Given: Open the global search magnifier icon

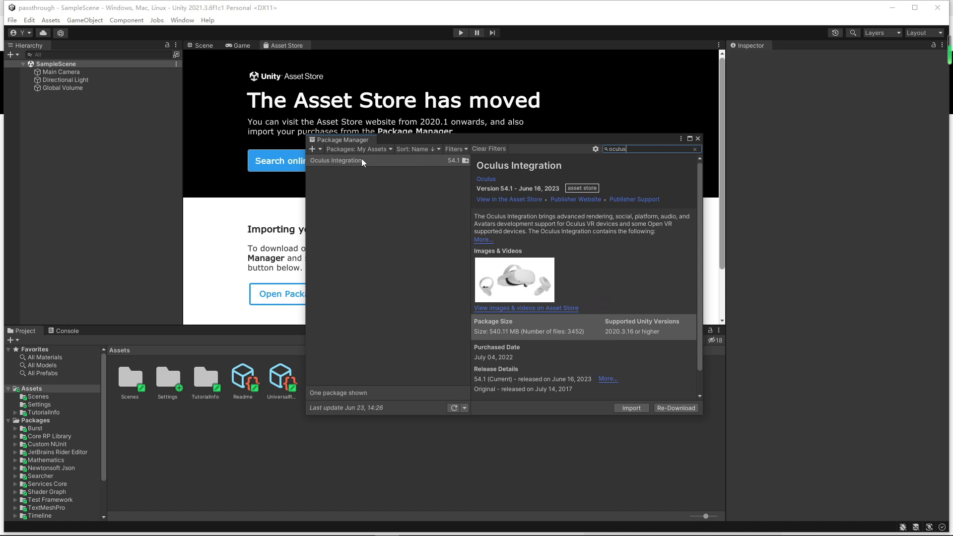Looking at the screenshot, I should (x=853, y=33).
